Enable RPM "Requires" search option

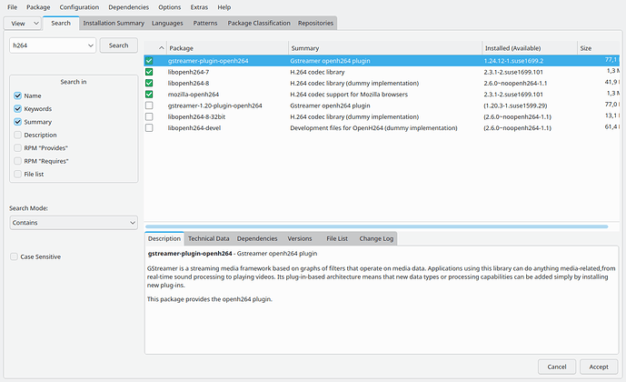tap(17, 161)
